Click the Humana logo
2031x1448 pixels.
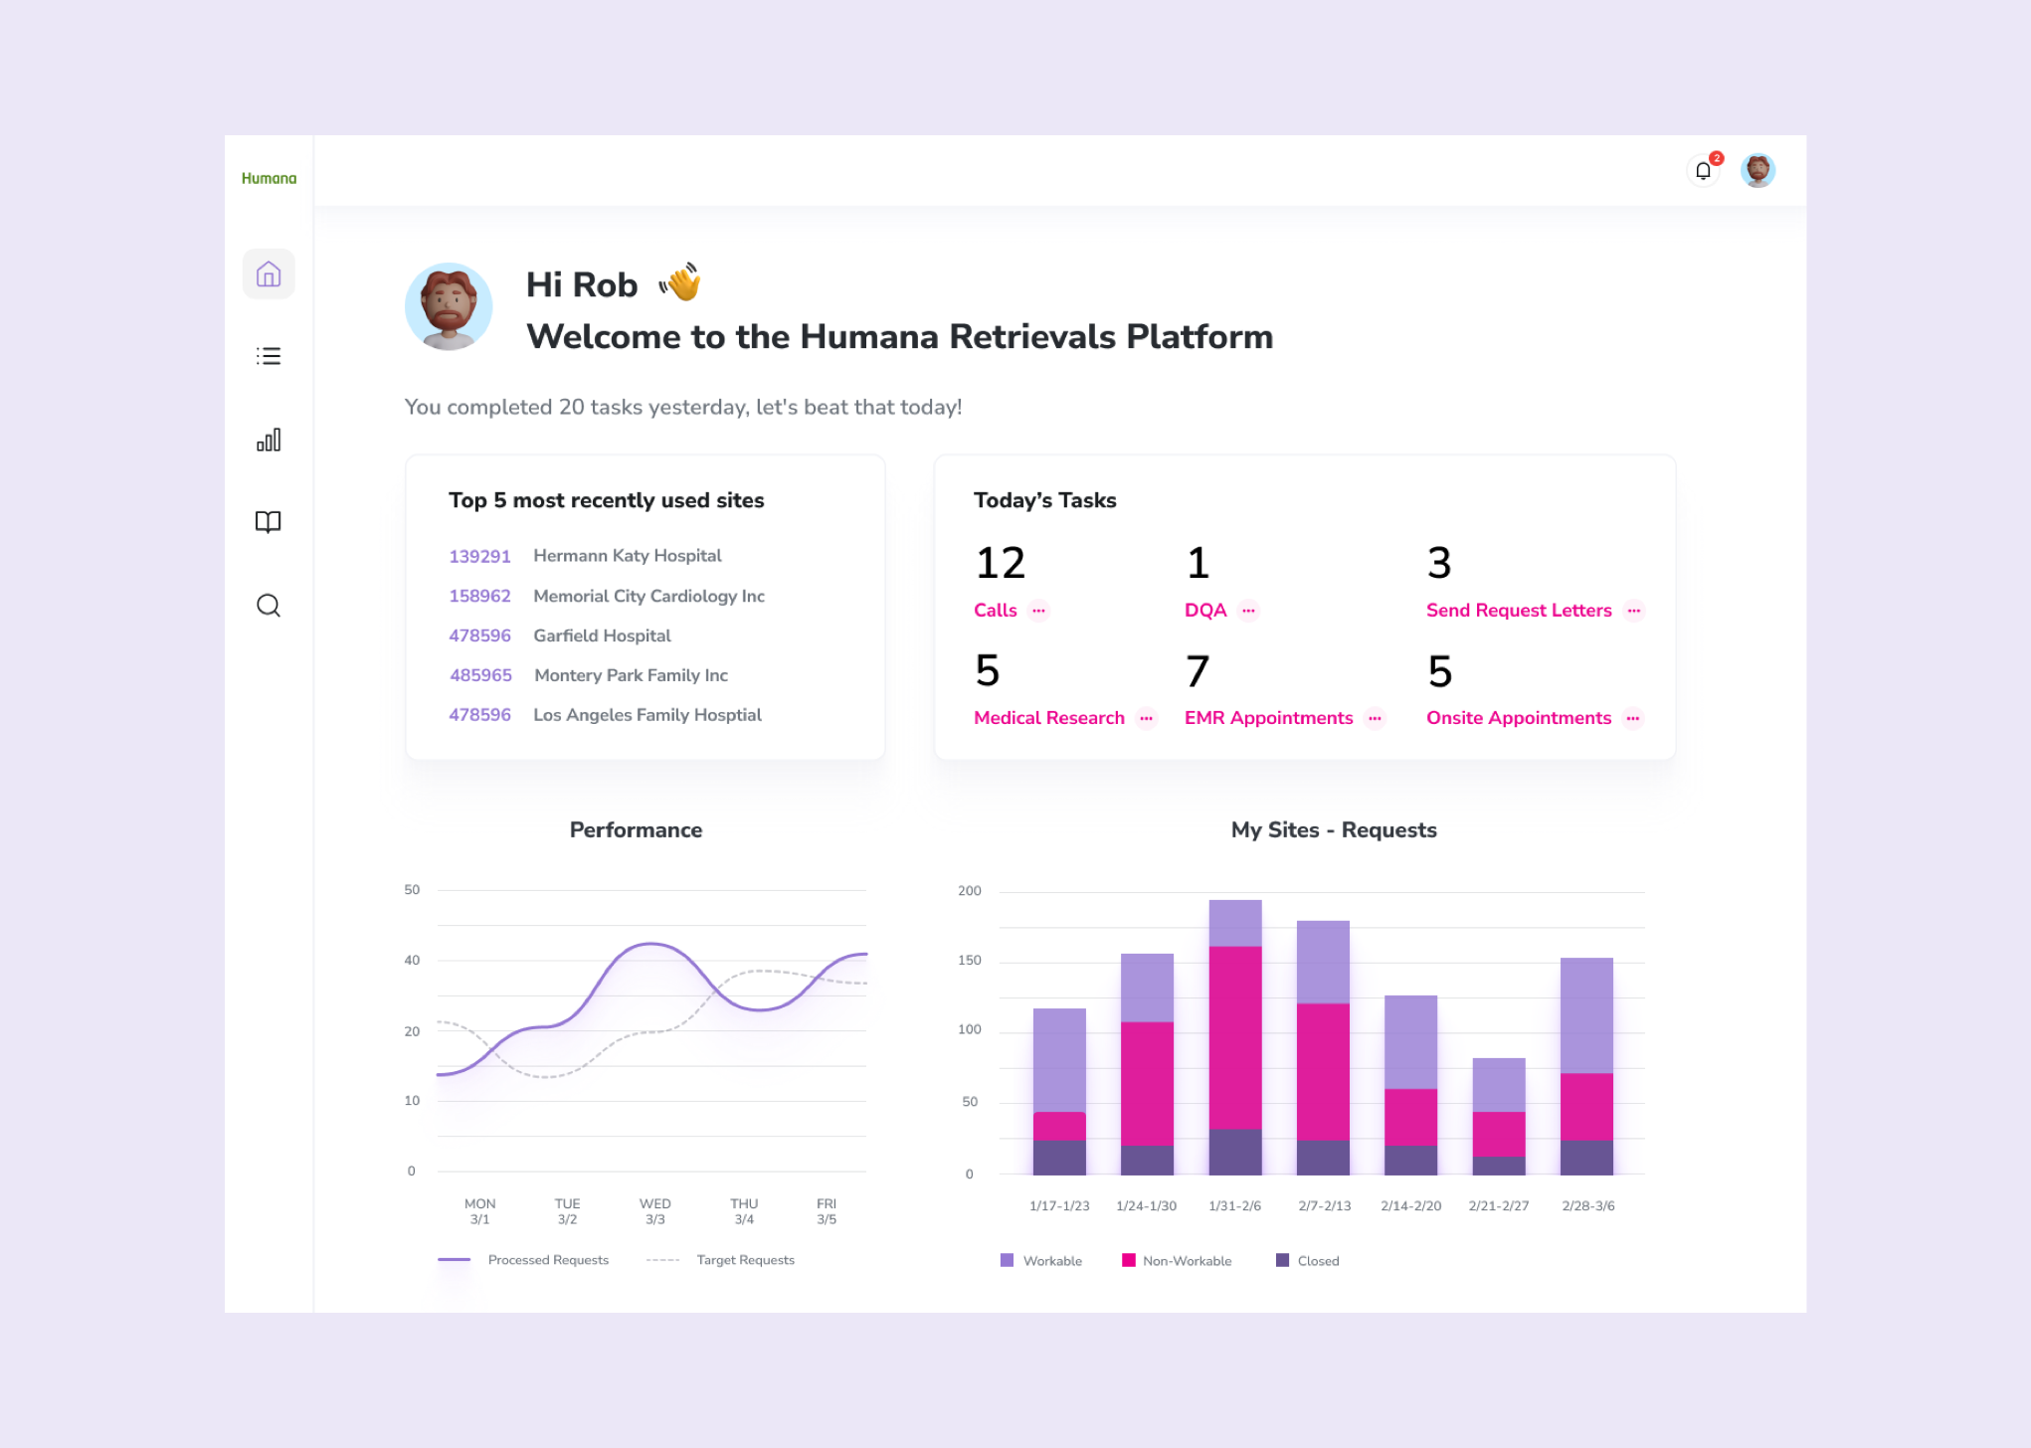[x=269, y=179]
